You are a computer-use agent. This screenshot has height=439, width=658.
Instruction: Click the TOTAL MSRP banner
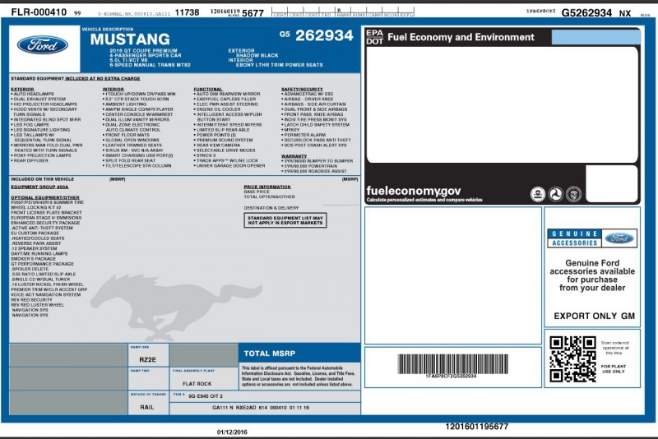299,353
